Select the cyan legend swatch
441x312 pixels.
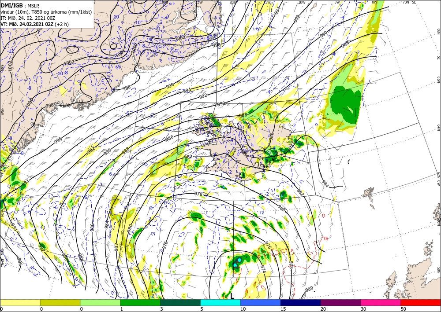(220, 302)
